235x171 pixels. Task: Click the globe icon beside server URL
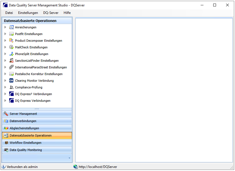pyautogui.click(x=75, y=167)
